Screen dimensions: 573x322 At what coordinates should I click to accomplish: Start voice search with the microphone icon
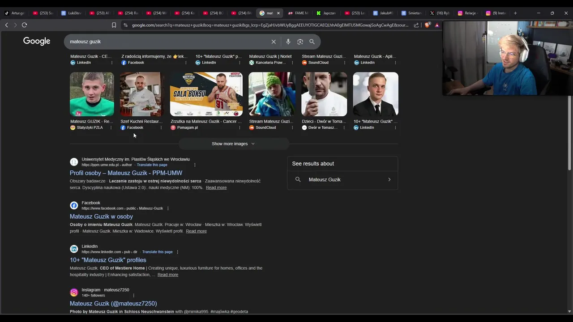(x=288, y=42)
